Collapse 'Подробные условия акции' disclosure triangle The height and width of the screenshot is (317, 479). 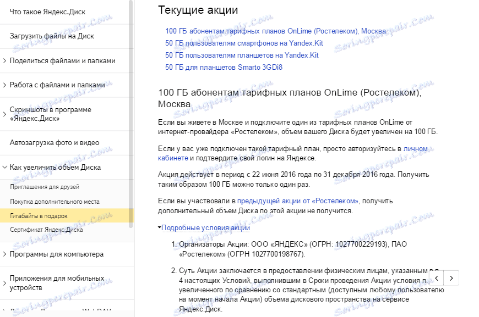[x=160, y=227]
